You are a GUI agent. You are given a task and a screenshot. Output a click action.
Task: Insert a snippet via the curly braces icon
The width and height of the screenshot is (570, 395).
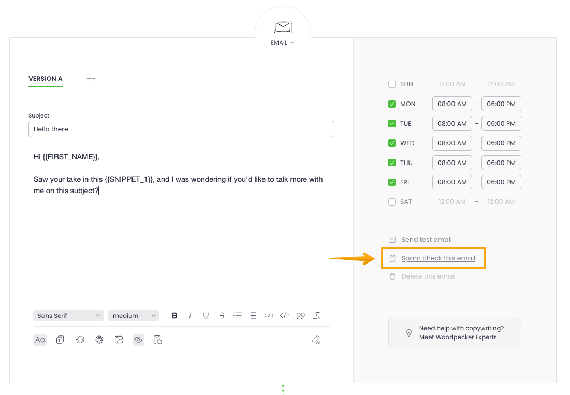pyautogui.click(x=80, y=340)
